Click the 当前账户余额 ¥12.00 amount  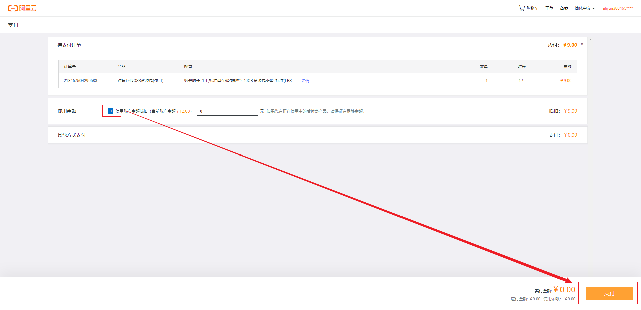pyautogui.click(x=183, y=111)
